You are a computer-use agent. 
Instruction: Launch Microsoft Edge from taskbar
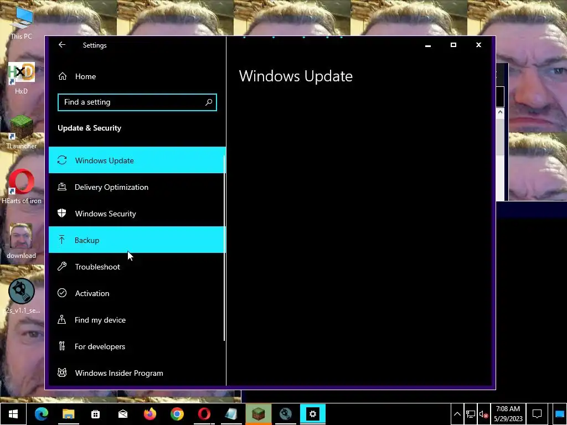pos(41,414)
